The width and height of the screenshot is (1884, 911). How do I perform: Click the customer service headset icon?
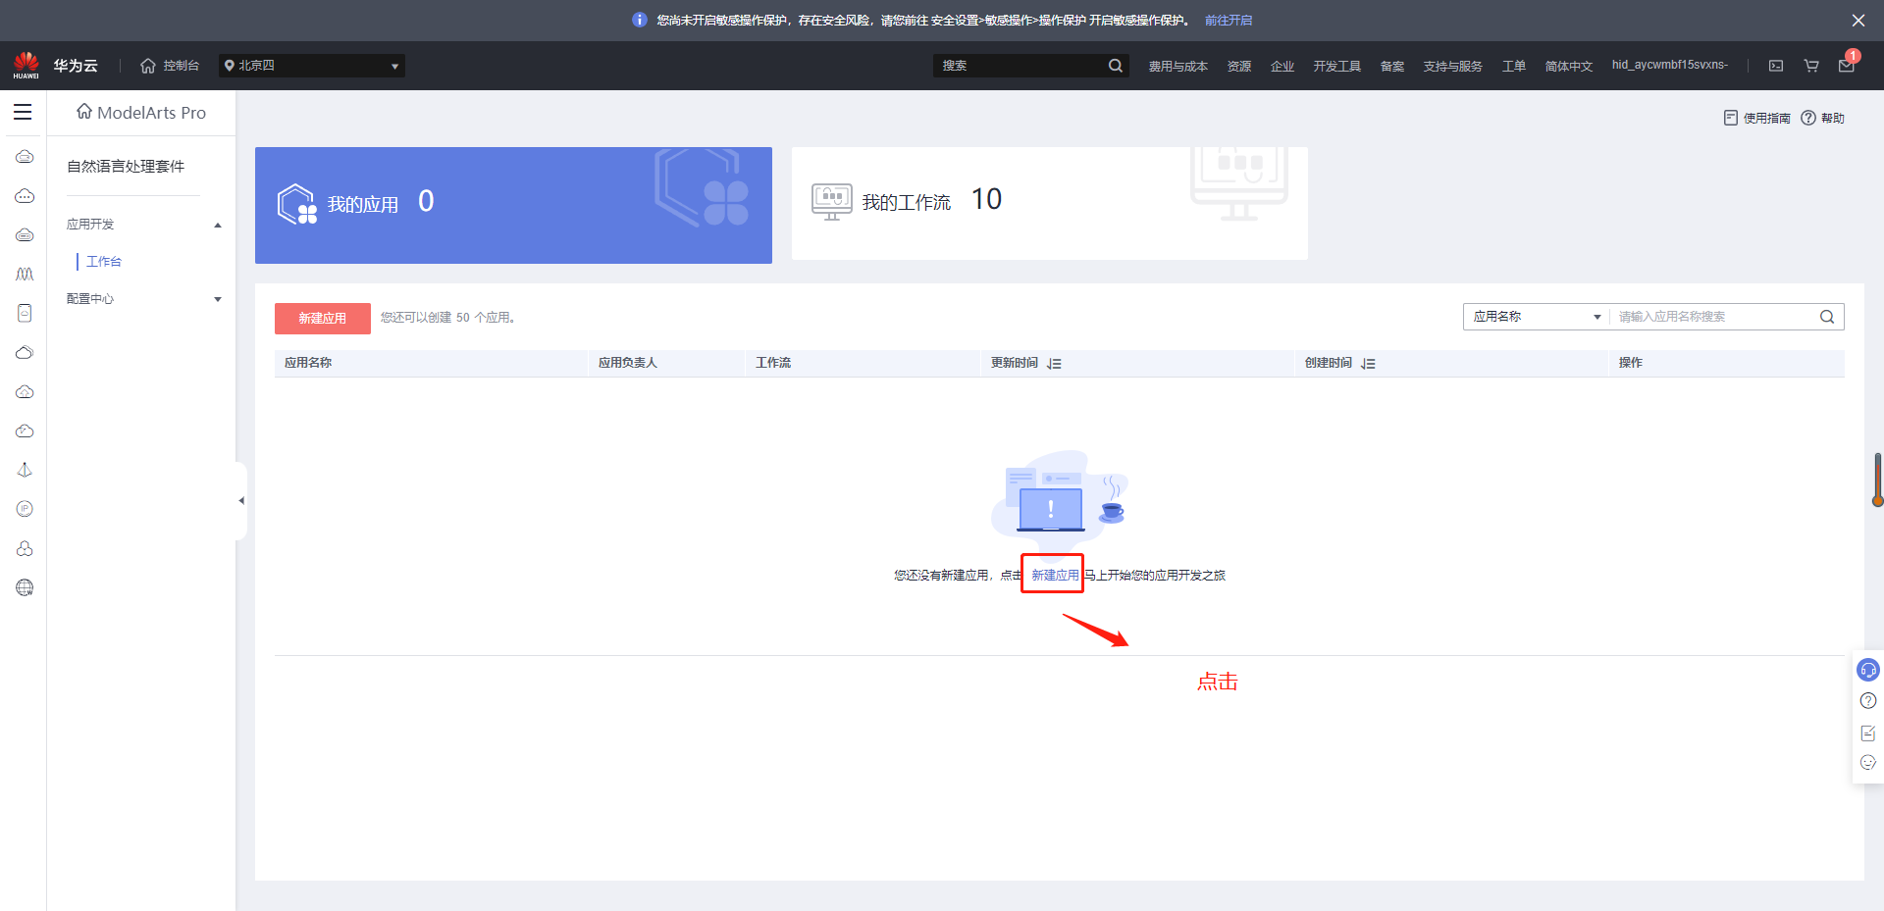(1868, 670)
